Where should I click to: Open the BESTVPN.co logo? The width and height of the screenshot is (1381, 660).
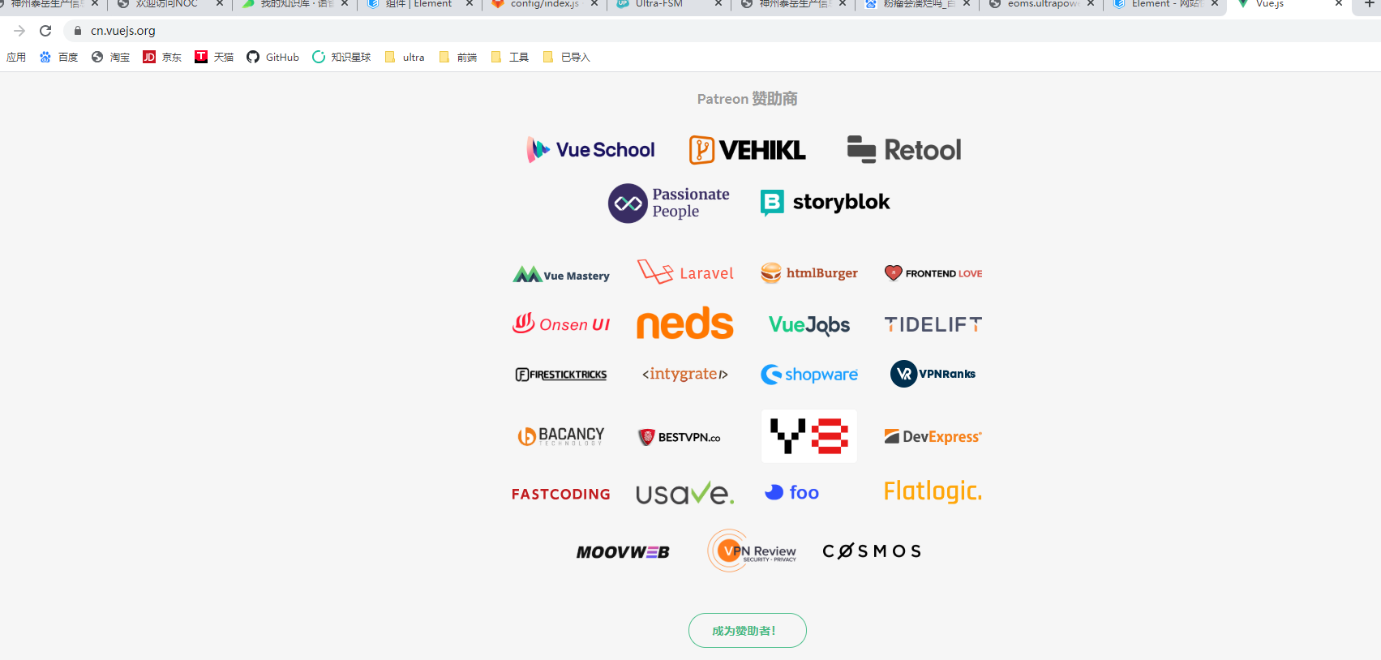click(680, 437)
